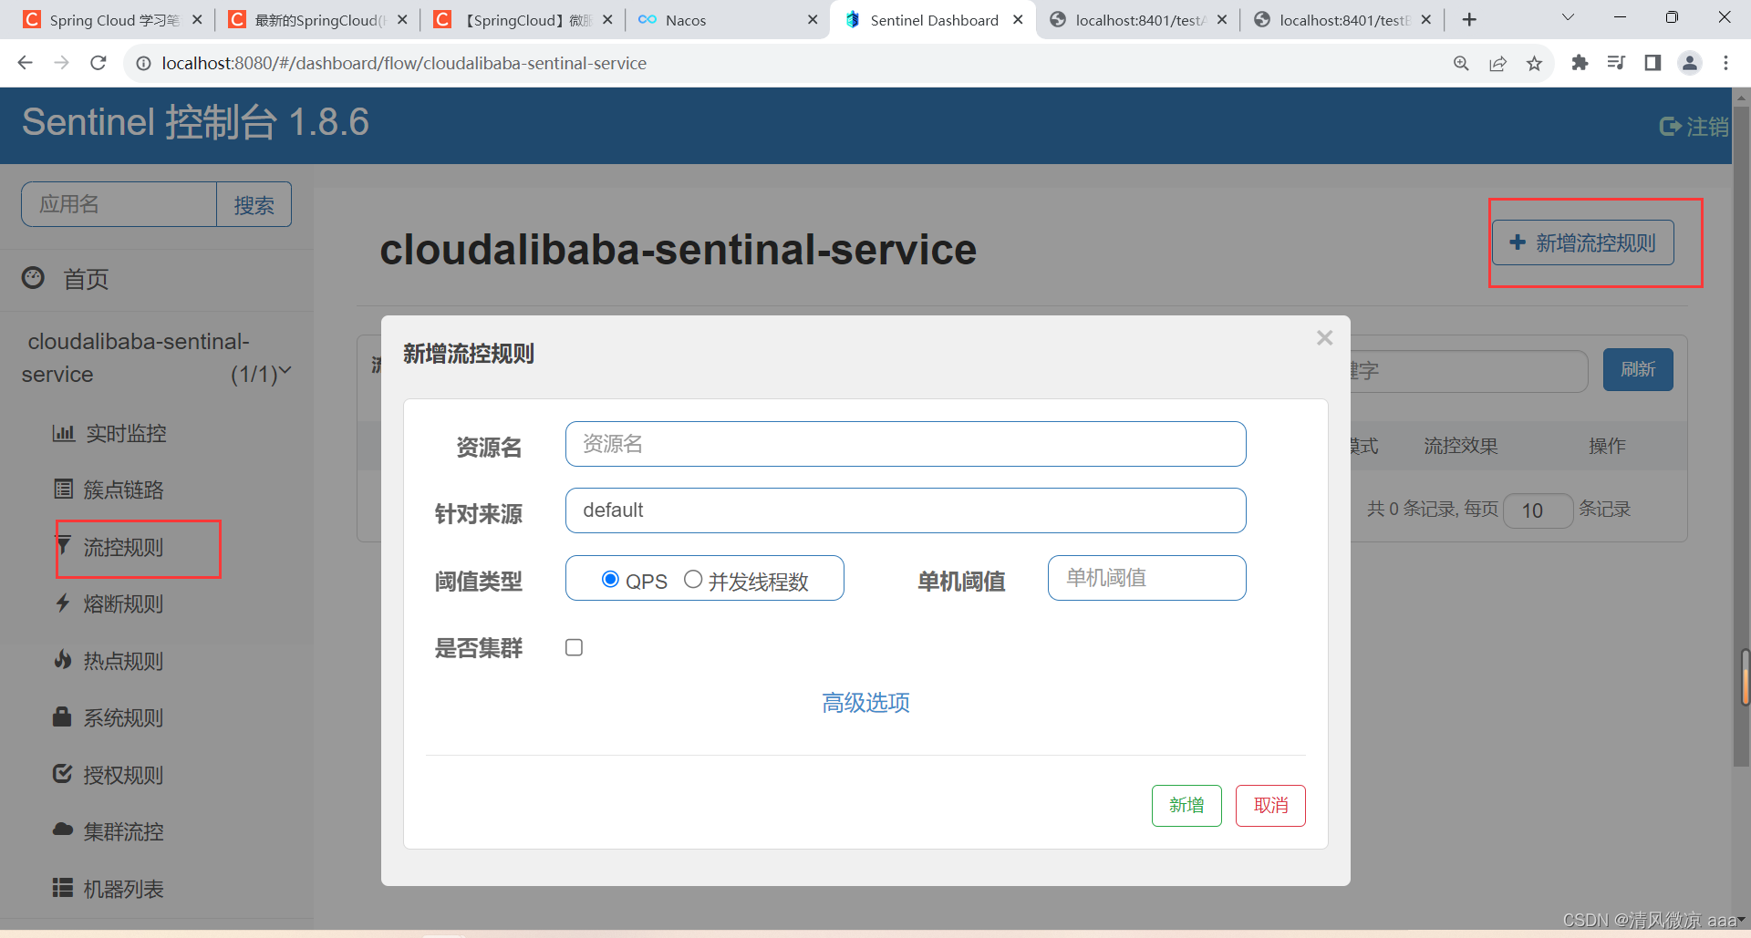Open 授权规则 menu item
Viewport: 1751px width, 938px height.
click(x=123, y=775)
